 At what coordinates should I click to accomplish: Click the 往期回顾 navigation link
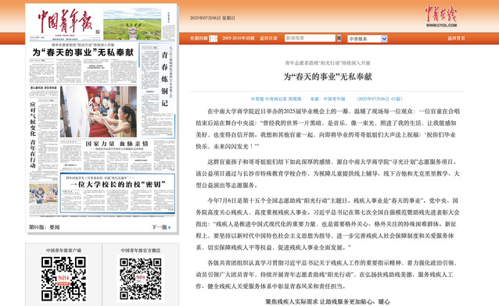click(x=199, y=38)
